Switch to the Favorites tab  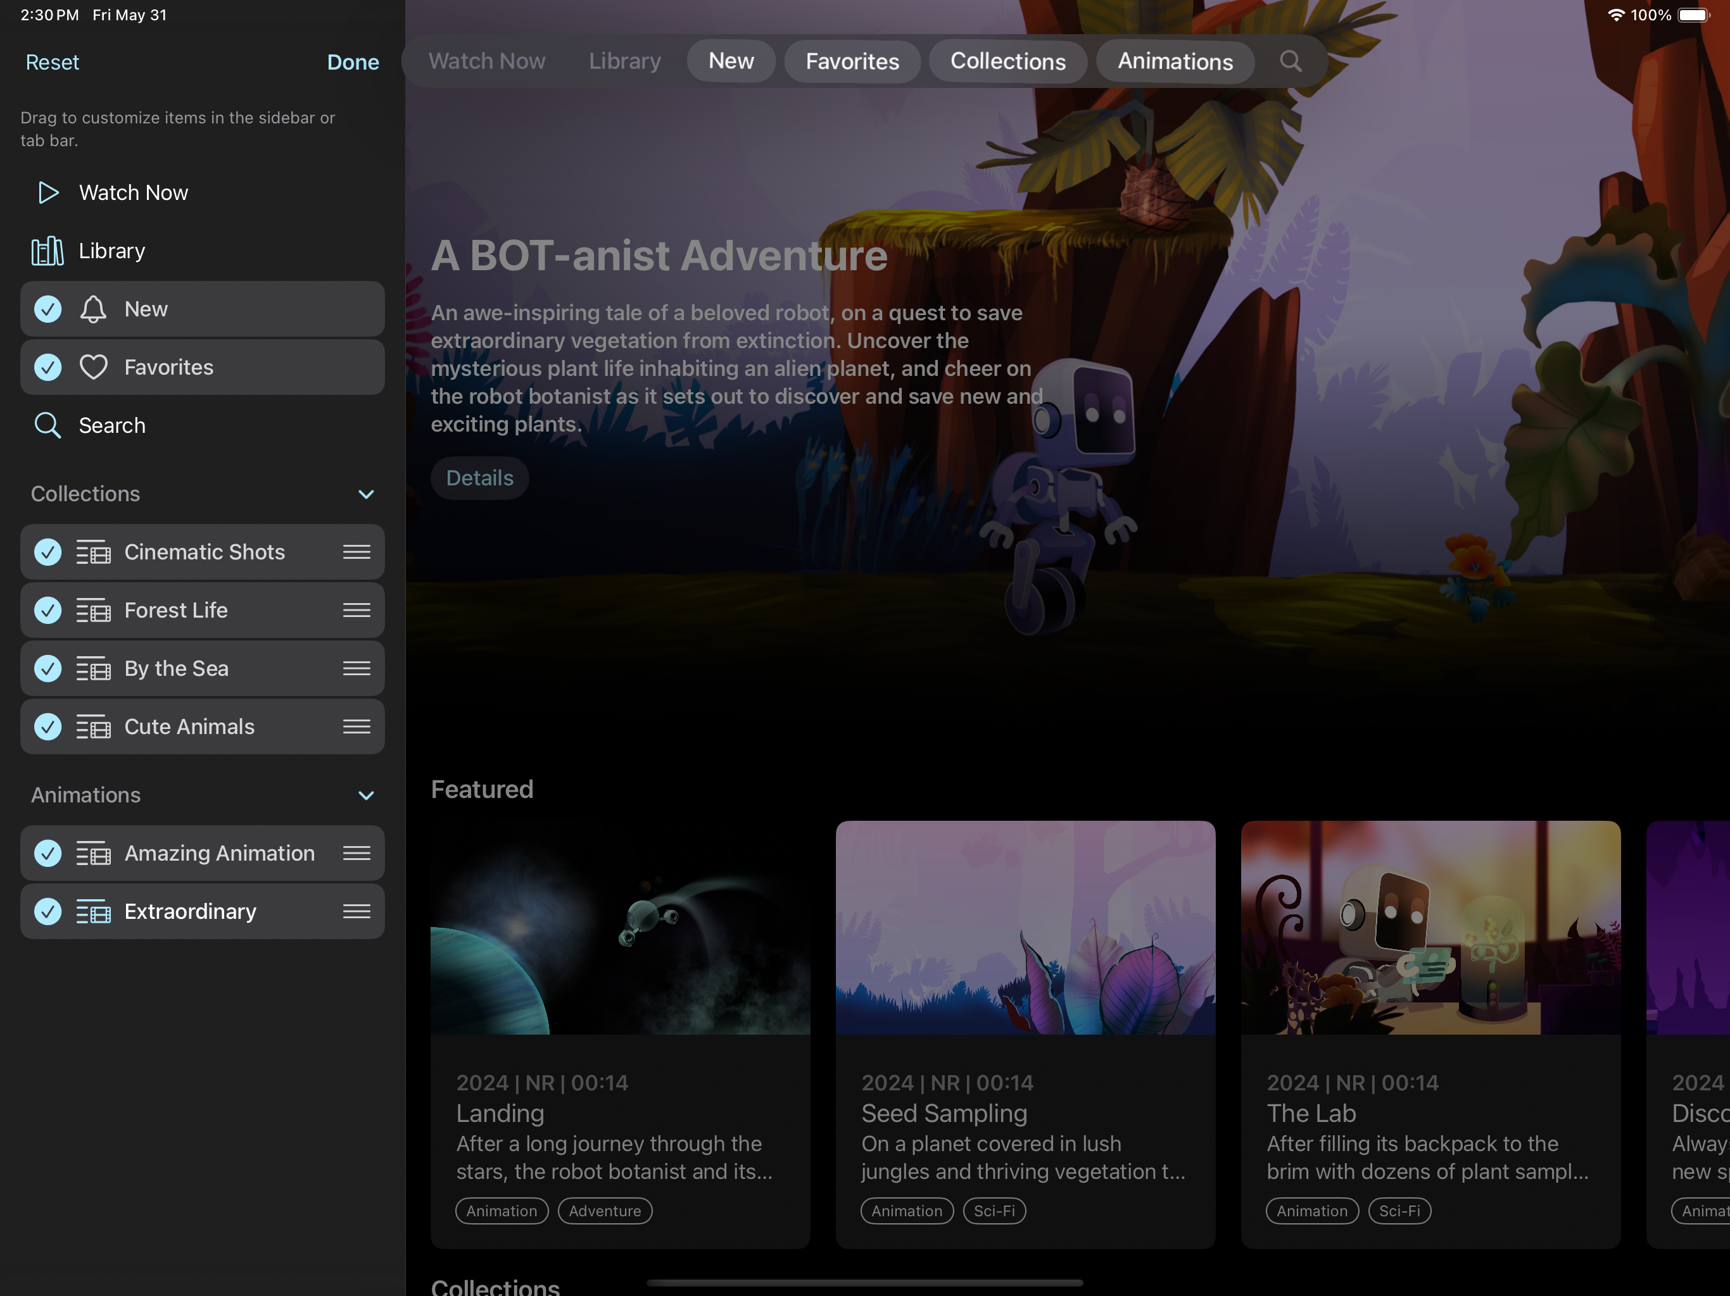[852, 61]
